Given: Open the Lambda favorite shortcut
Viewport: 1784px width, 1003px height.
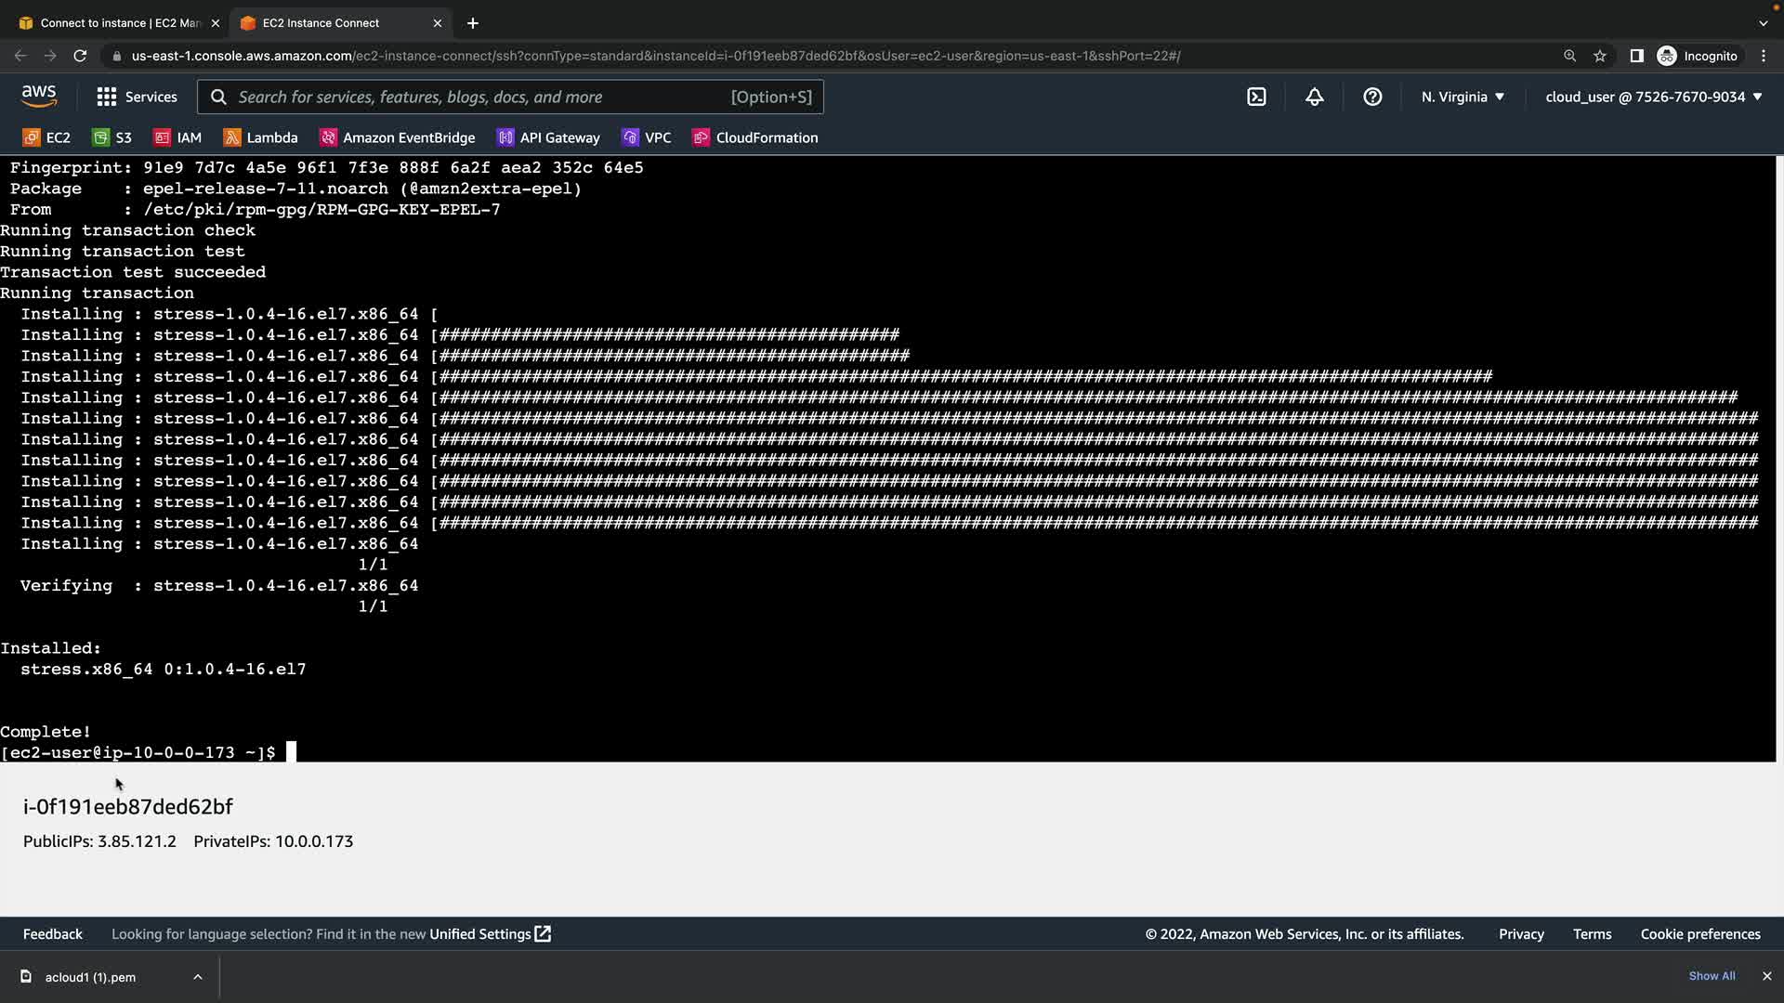Looking at the screenshot, I should tap(261, 137).
